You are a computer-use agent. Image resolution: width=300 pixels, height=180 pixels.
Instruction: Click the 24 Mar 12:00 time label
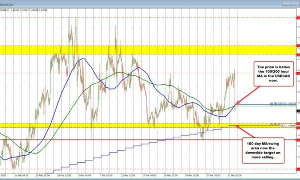[191, 175]
